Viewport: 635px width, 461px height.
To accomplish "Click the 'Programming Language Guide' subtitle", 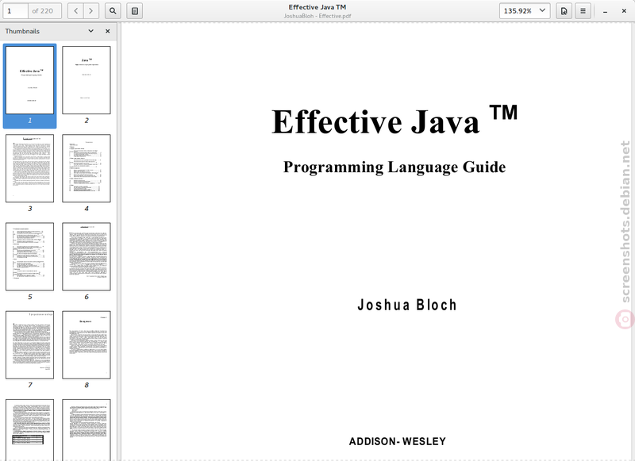I will (x=394, y=167).
